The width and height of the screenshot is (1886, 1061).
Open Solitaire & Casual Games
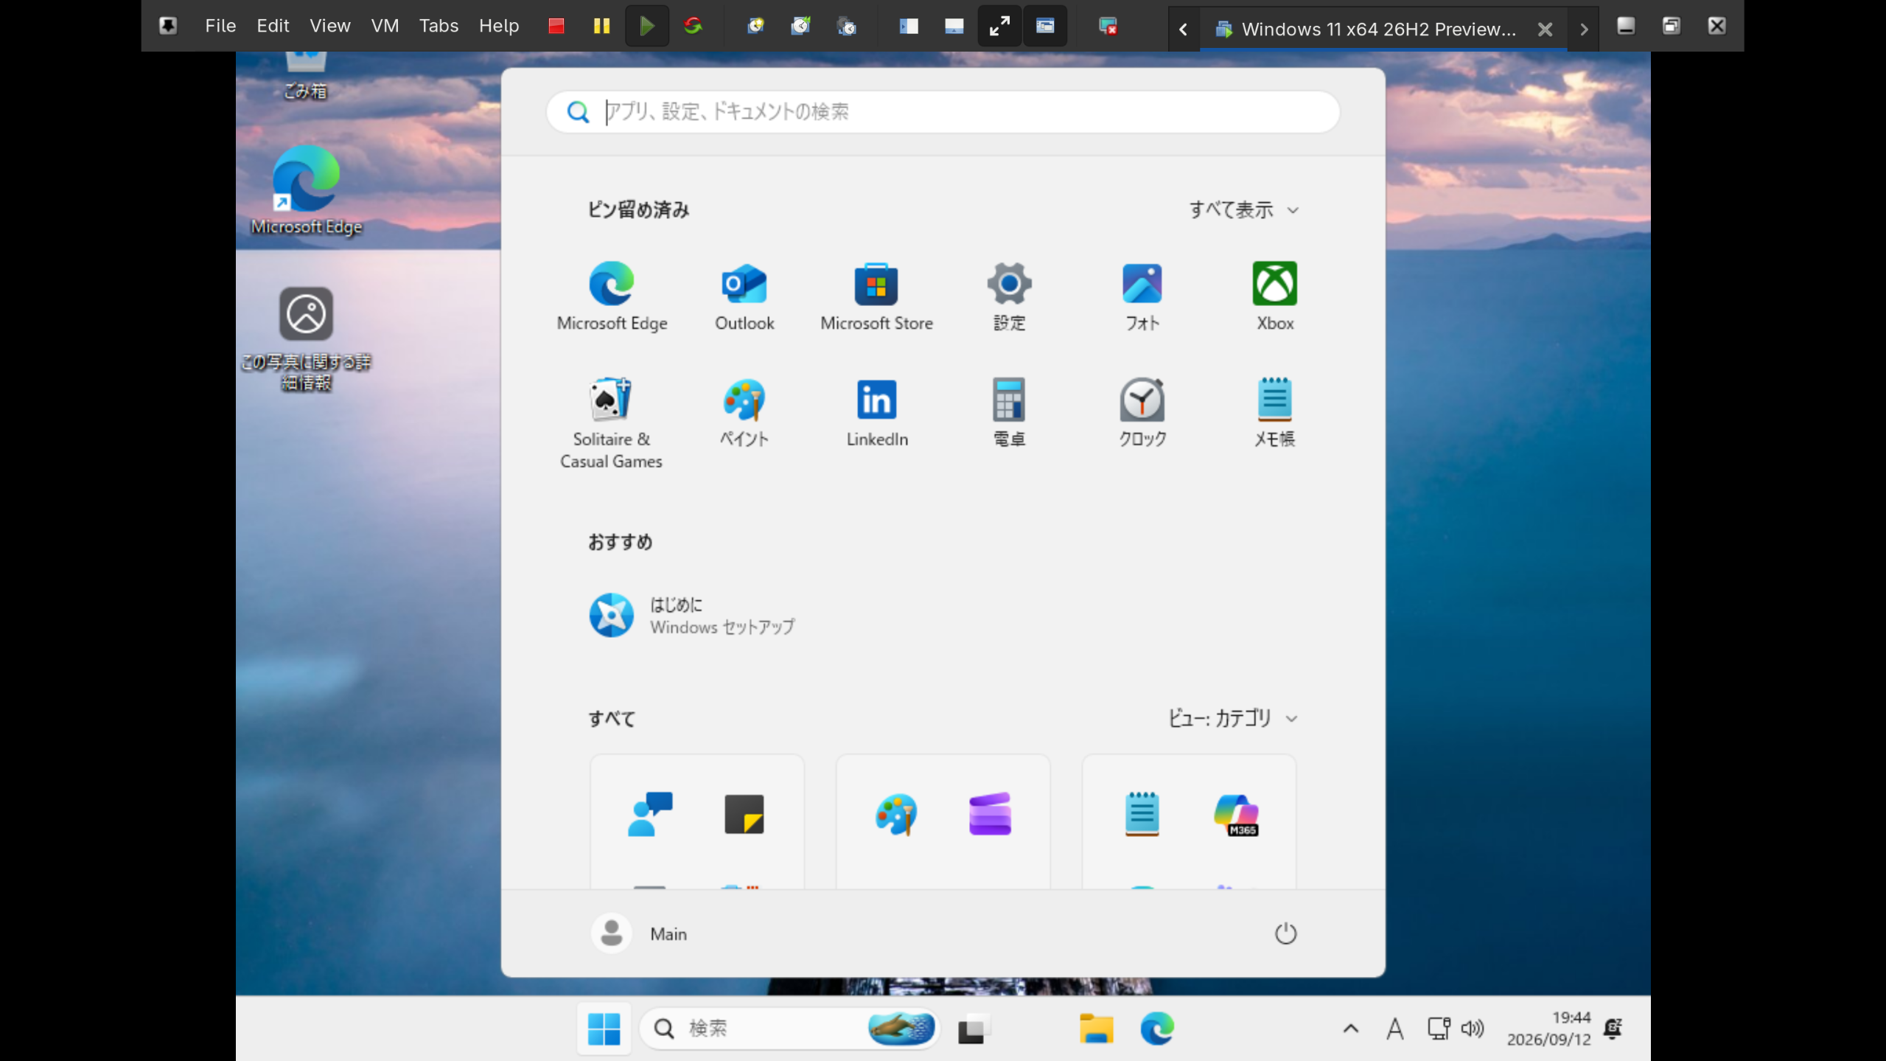pyautogui.click(x=612, y=423)
